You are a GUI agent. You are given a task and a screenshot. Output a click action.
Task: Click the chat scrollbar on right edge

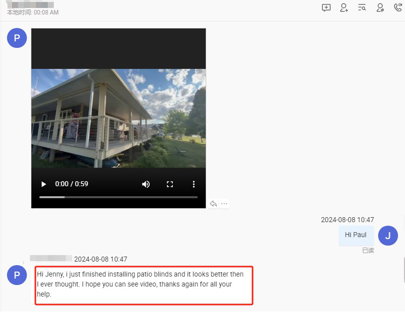click(x=404, y=270)
